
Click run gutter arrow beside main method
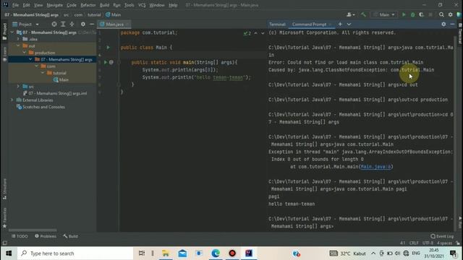tap(106, 62)
